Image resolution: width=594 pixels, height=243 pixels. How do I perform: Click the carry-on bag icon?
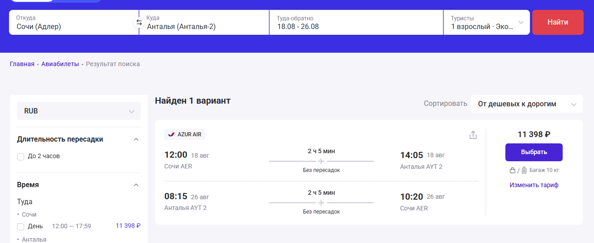tap(513, 170)
